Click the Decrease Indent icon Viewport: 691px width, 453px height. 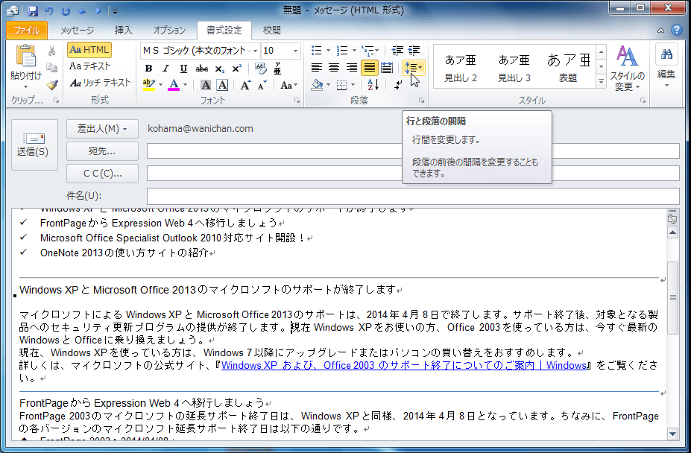click(397, 51)
